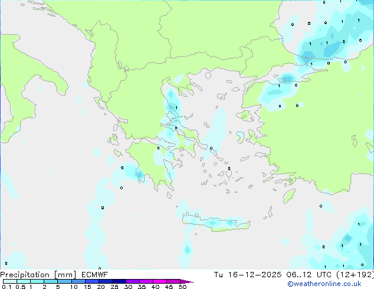Click the legend label 0.1
Viewport: 374px width, 289px height.
tap(7, 287)
